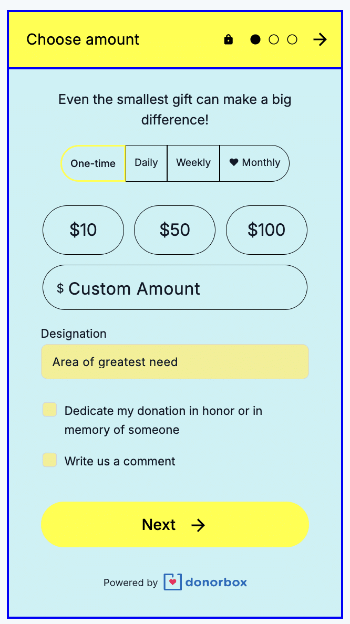
Task: Check the dedicate my donation checkbox
Action: pos(50,410)
